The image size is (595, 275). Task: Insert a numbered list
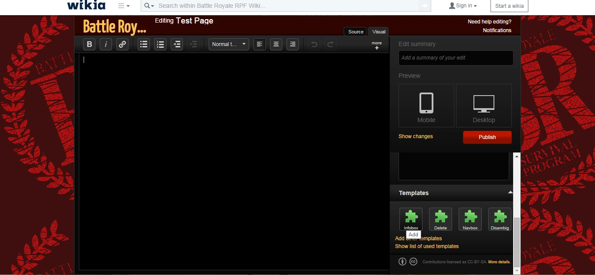pos(160,44)
